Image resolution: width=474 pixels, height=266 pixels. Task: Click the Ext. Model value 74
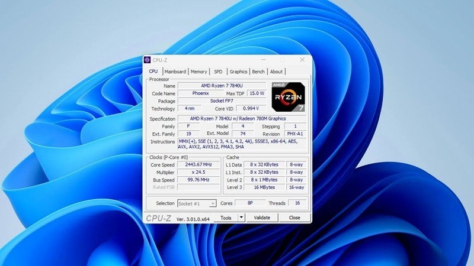point(242,134)
